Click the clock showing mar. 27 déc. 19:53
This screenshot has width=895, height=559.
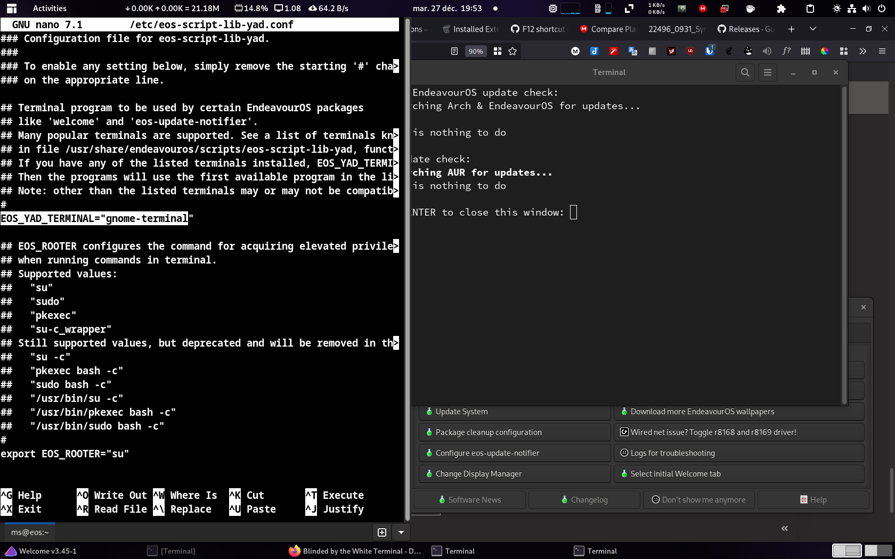tap(447, 9)
